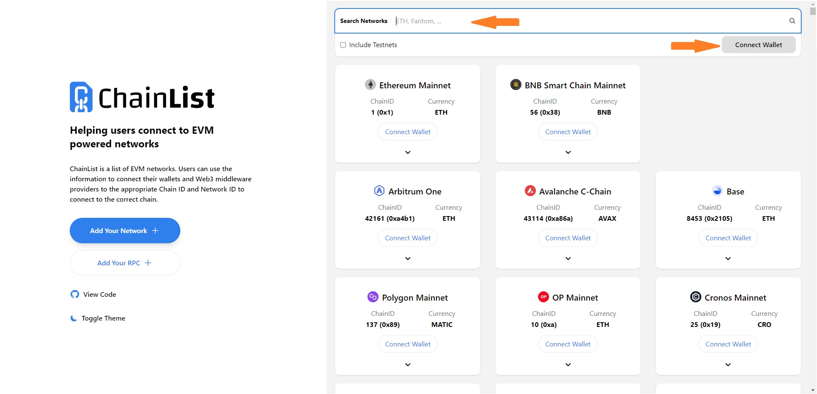
Task: Expand the OP Mainnet card details
Action: (568, 365)
